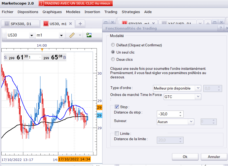Click the help question mark in dialog

tap(221, 28)
